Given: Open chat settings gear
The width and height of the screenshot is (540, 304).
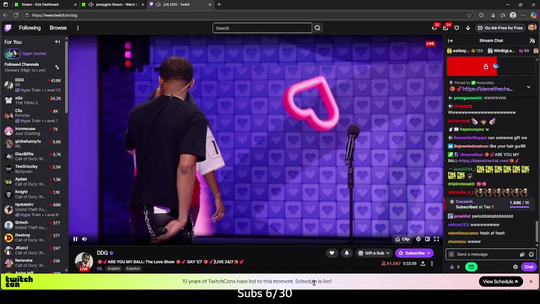Looking at the screenshot, I should coord(515,267).
